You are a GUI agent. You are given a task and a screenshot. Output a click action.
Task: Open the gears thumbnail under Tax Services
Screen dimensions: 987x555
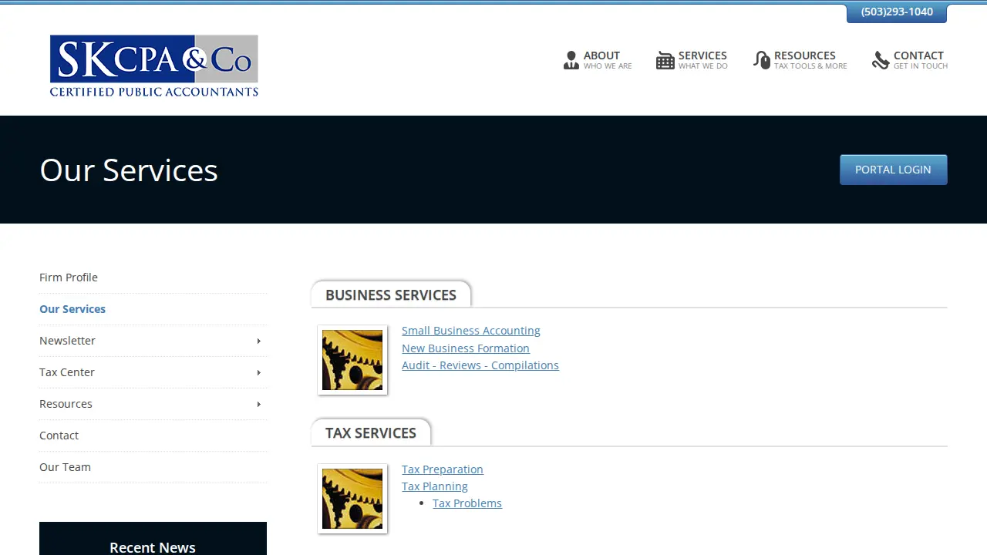[352, 499]
